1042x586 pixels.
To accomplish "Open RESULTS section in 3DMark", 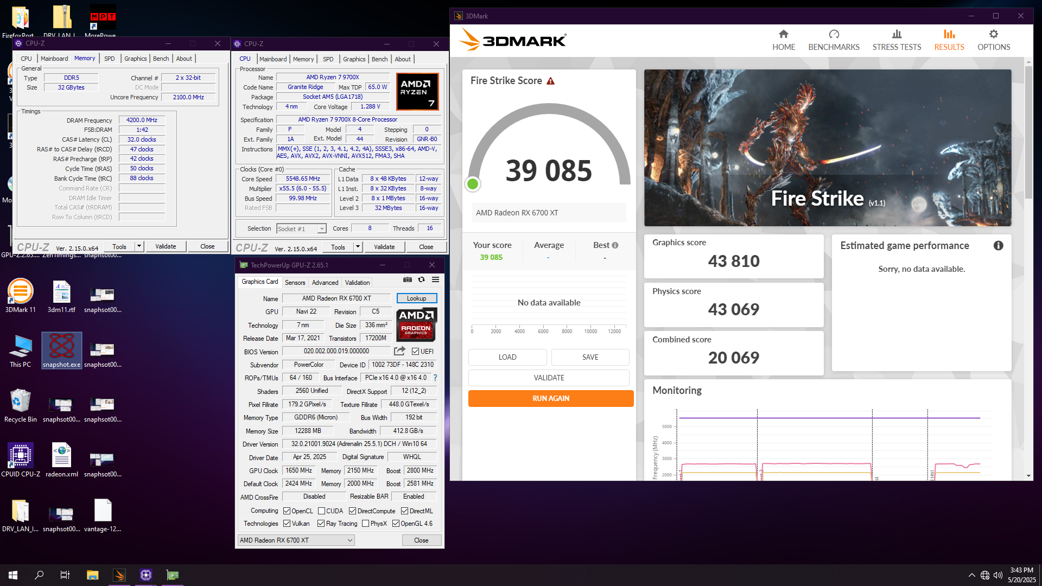I will click(949, 40).
